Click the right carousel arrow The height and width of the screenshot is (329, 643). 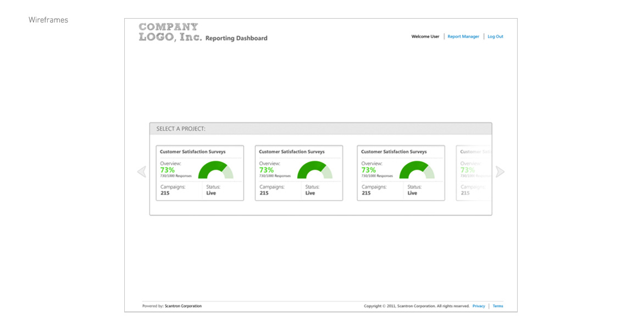coord(500,172)
